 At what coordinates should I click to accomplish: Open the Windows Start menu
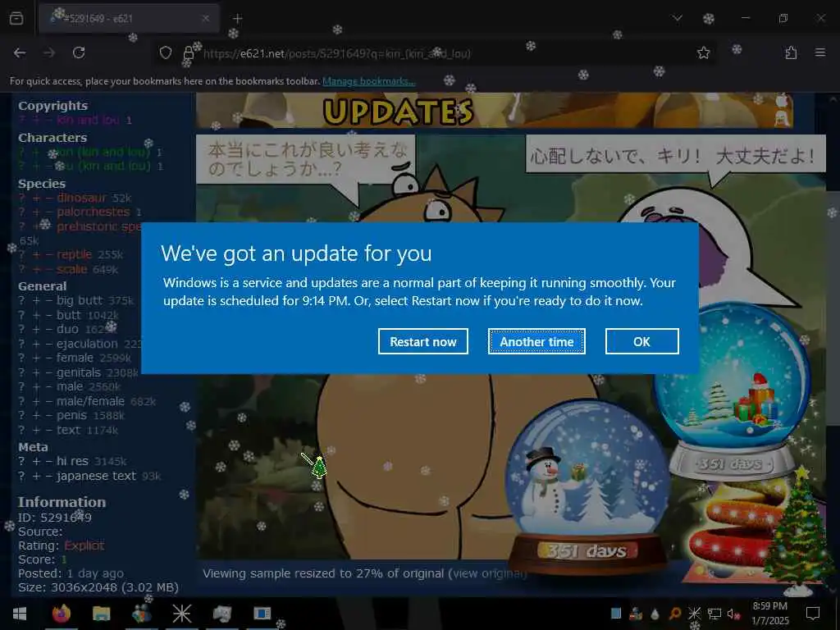click(20, 614)
